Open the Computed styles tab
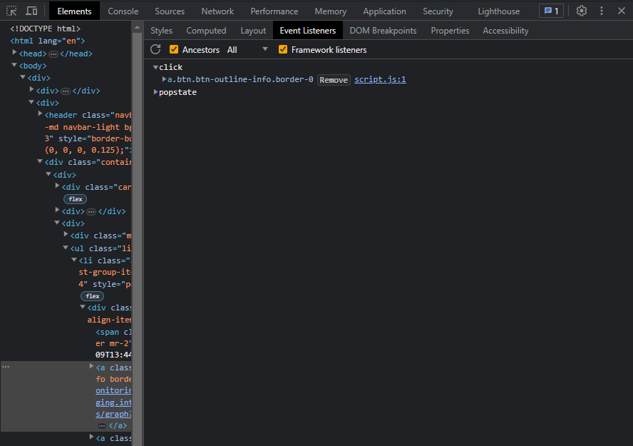Image resolution: width=633 pixels, height=446 pixels. point(206,30)
